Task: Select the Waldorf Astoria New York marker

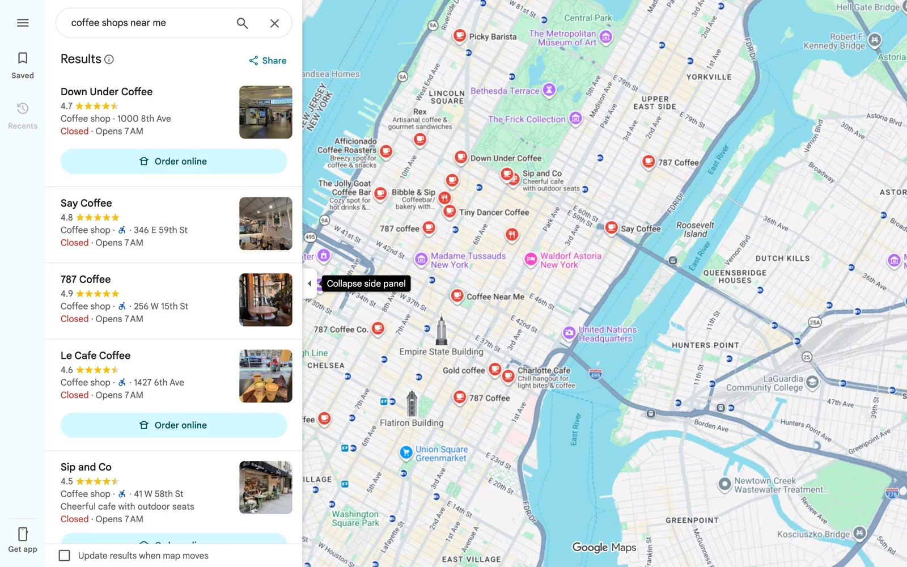Action: click(531, 260)
